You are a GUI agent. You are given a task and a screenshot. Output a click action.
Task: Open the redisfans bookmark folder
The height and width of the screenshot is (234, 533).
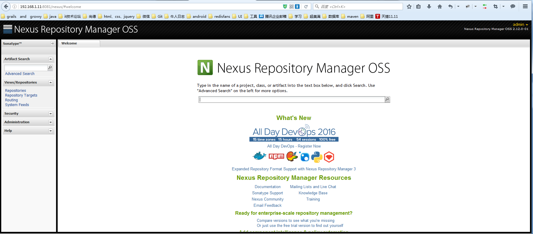[x=219, y=16]
